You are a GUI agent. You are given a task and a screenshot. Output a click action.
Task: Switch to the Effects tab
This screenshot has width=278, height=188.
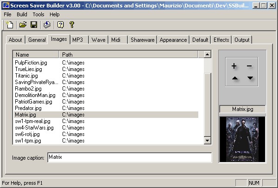(221, 40)
